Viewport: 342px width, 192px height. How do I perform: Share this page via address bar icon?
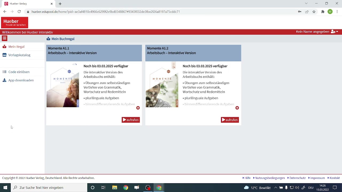(307, 12)
